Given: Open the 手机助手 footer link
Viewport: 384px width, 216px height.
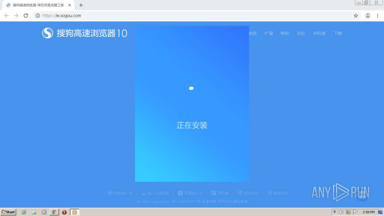Looking at the screenshot, I should tap(248, 193).
